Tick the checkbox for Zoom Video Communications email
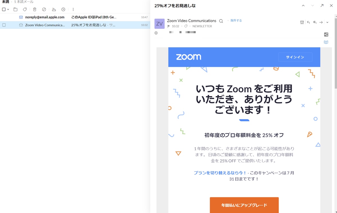The width and height of the screenshot is (337, 213). 4,25
